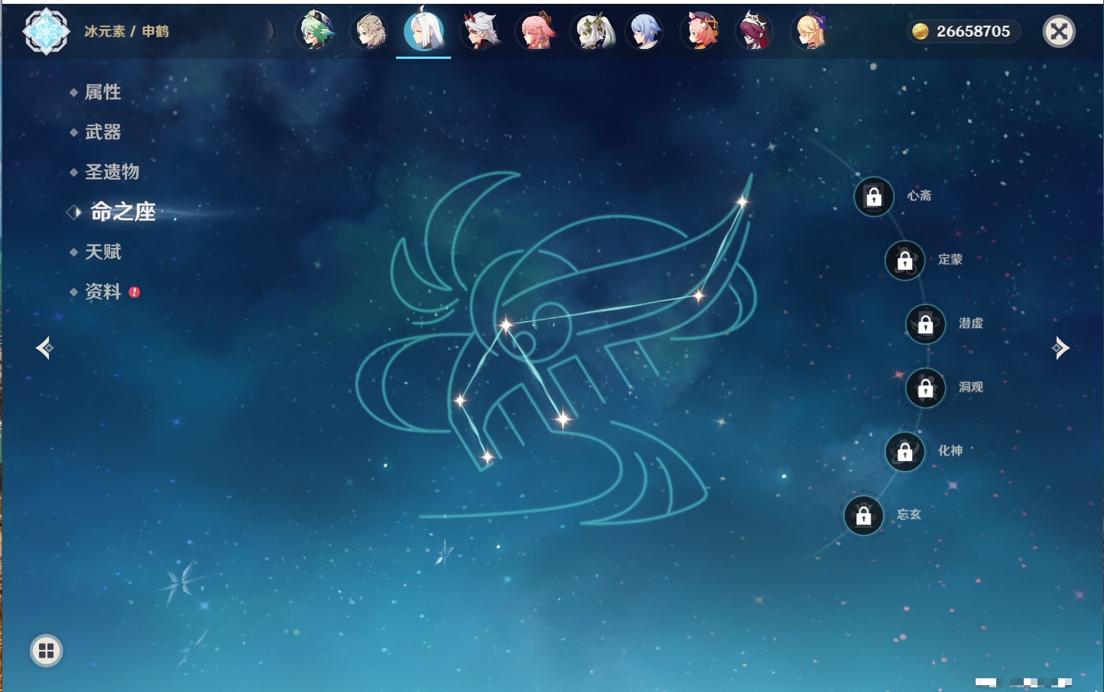Image resolution: width=1104 pixels, height=692 pixels.
Task: Inspect the locked 潜虚 constellation node
Action: click(x=926, y=324)
